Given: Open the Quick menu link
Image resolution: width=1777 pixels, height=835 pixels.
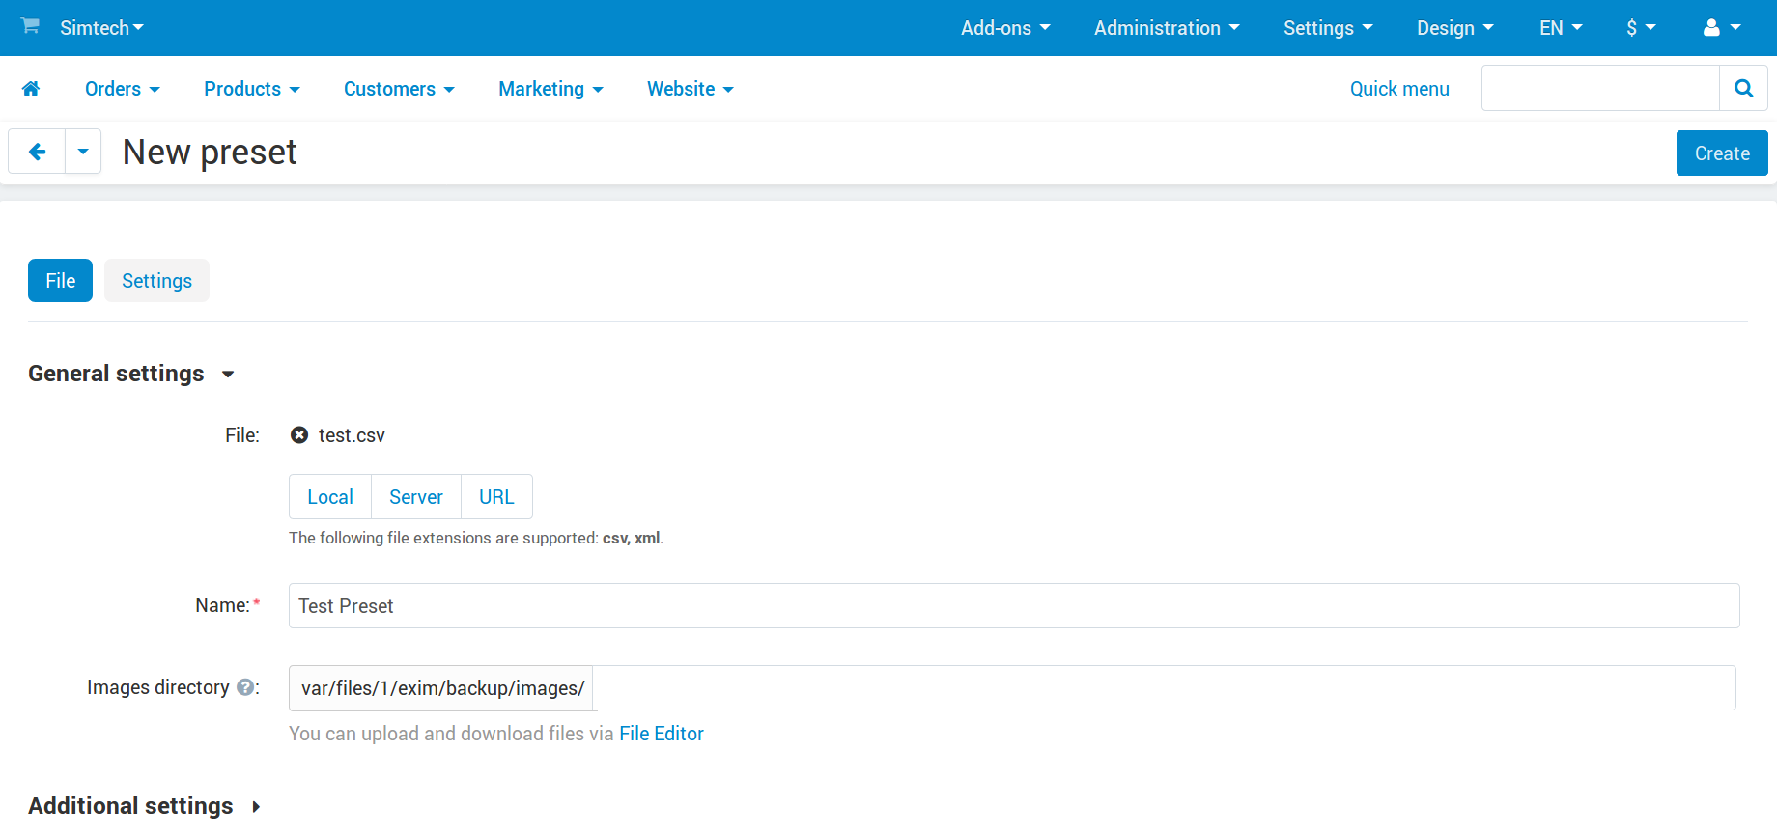Looking at the screenshot, I should click(x=1399, y=89).
